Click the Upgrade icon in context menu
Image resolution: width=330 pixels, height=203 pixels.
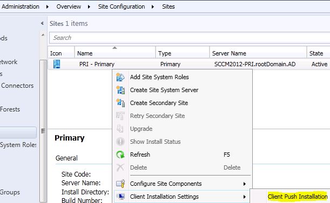tap(120, 129)
